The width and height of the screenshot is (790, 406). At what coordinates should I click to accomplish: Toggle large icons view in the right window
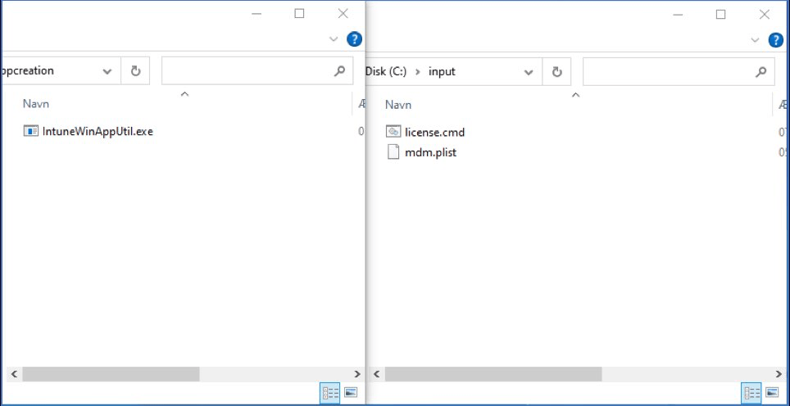[x=771, y=393]
